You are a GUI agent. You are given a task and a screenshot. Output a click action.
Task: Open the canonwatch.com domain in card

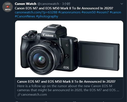pos(34,95)
